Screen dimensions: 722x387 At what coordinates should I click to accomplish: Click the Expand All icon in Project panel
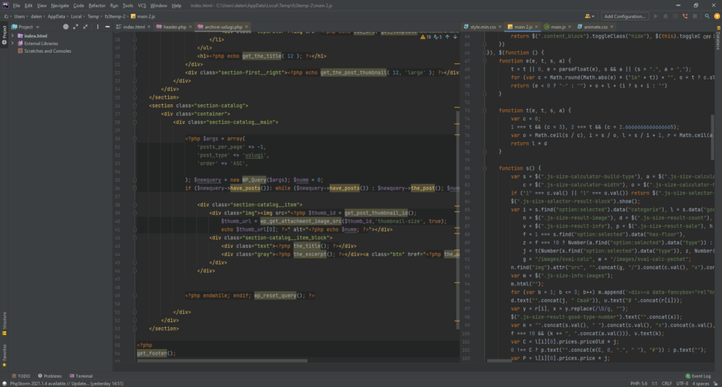pos(76,27)
